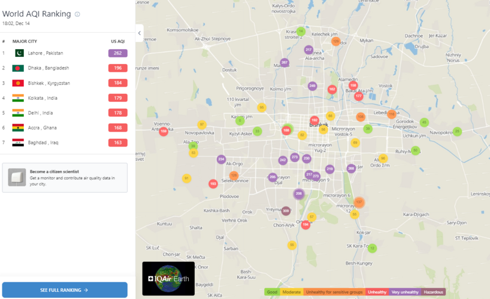Click the 262 AQI badge for Lahore
The width and height of the screenshot is (490, 299).
117,53
